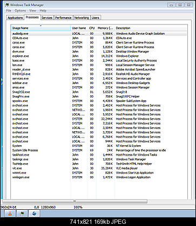Screen dimensions: 196x226
Task: Click the Realtek HD Audio Manager description
Action: [x=133, y=74]
